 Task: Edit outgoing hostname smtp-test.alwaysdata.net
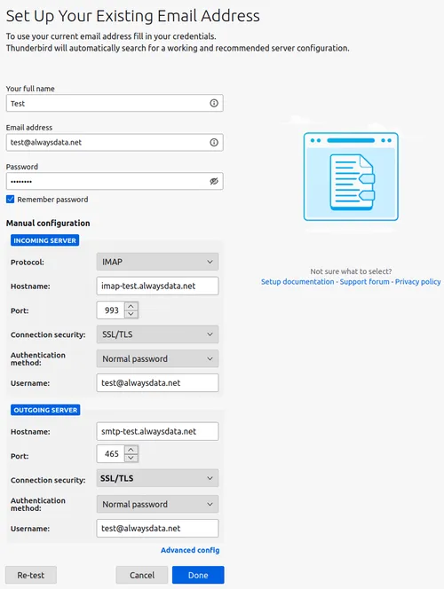pyautogui.click(x=157, y=431)
